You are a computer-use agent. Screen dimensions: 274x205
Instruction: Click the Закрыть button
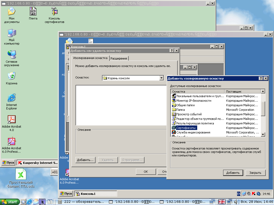click(x=255, y=173)
